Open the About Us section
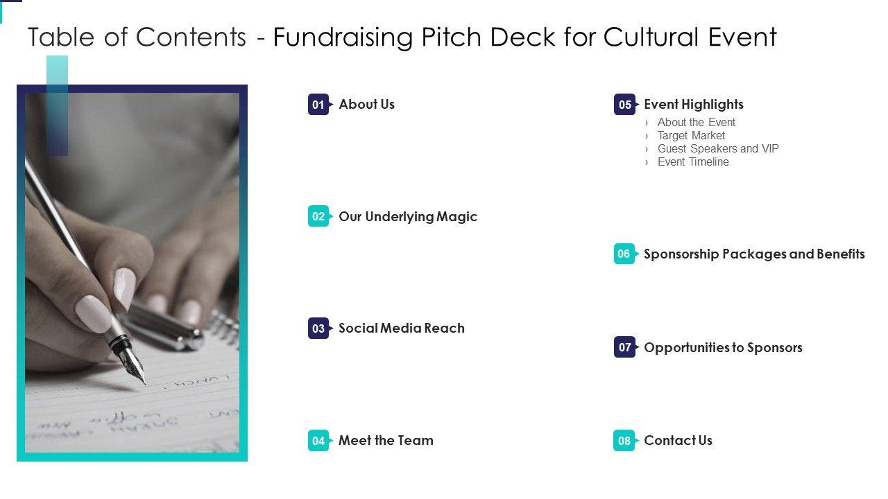888x499 pixels. pyautogui.click(x=366, y=105)
